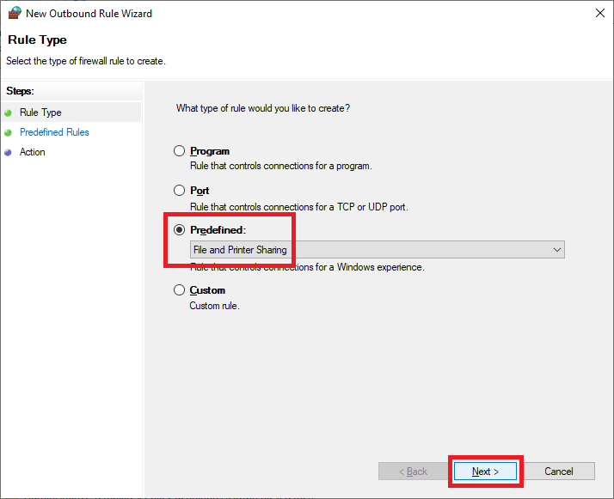Screen dimensions: 614x499
Task: Go to the Rule Type step
Action: pos(40,113)
